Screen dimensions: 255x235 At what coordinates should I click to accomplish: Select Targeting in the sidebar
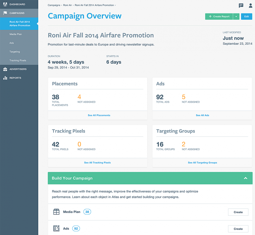pos(15,52)
